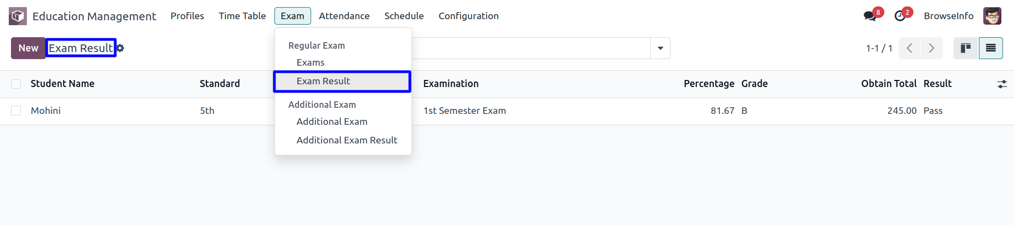Click the user avatar picture

point(992,16)
